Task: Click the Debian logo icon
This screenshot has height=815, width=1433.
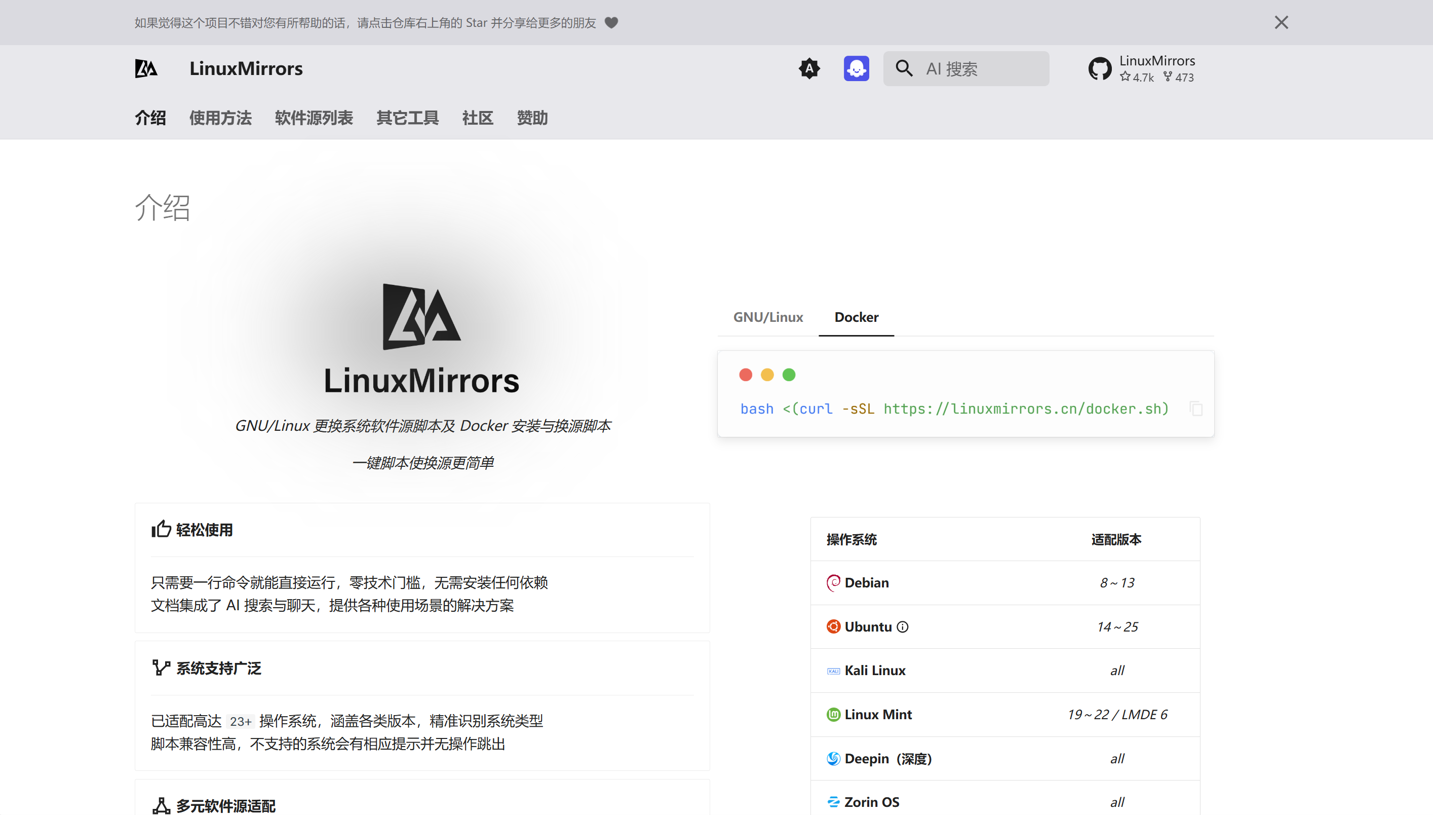Action: (833, 583)
